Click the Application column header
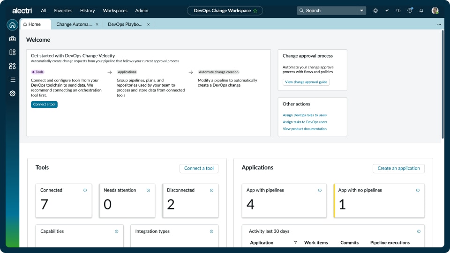The width and height of the screenshot is (450, 253). tap(262, 243)
